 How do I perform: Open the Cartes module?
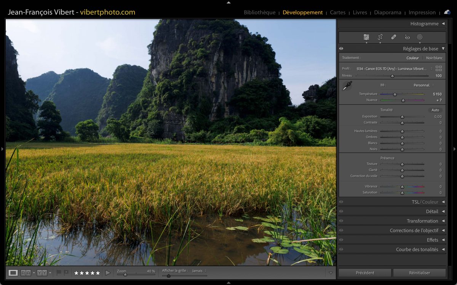click(x=337, y=13)
